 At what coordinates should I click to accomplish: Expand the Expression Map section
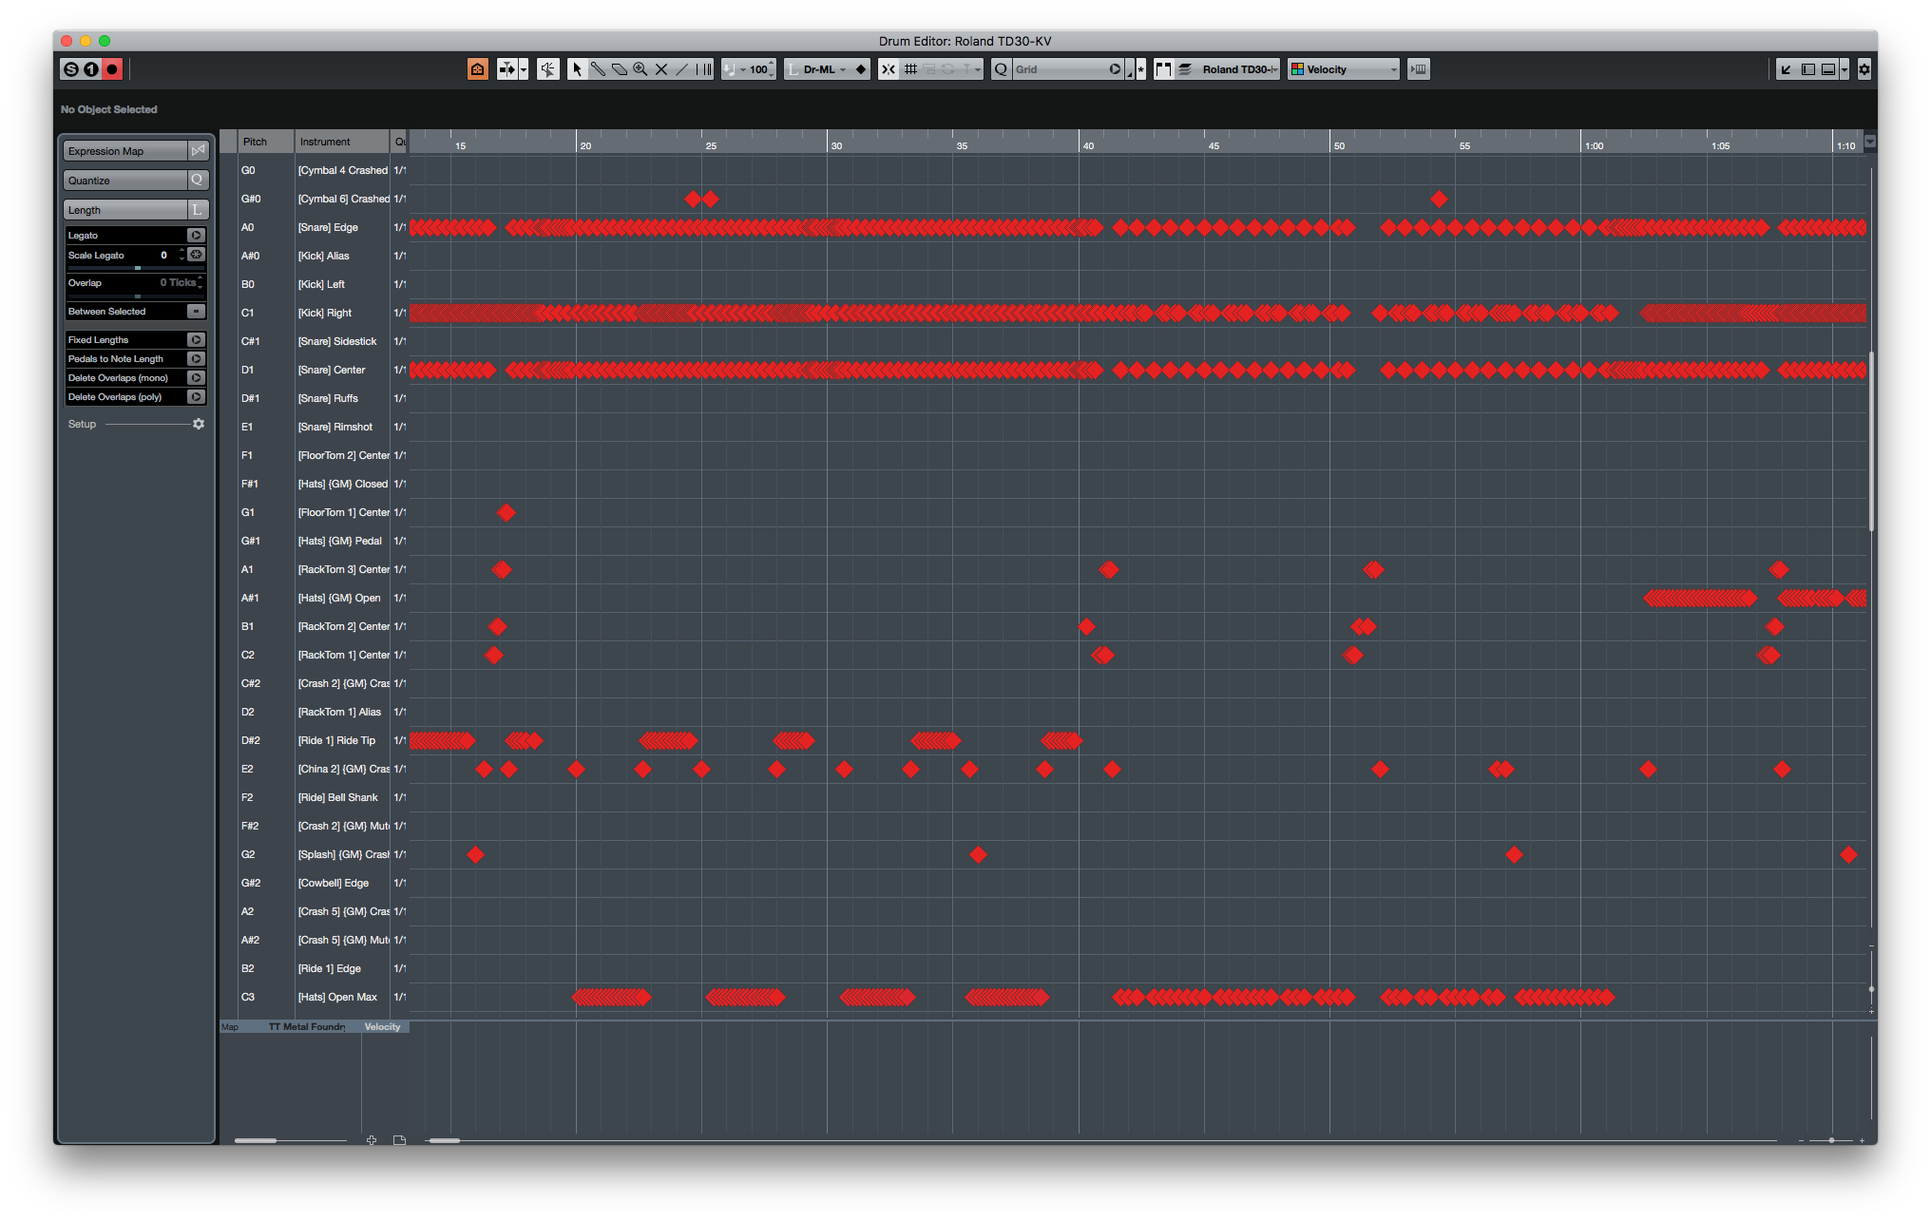(x=124, y=151)
